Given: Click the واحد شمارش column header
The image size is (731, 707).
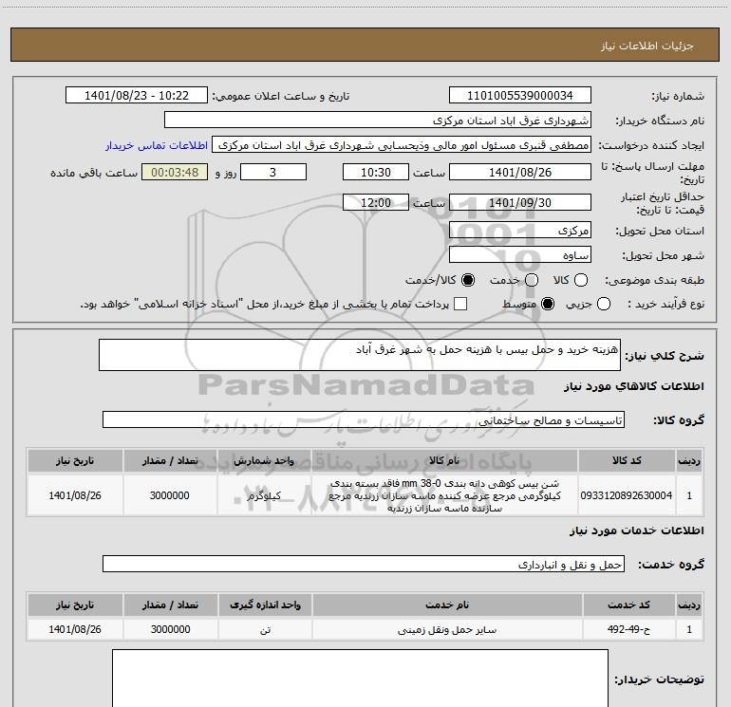Looking at the screenshot, I should pos(264,460).
